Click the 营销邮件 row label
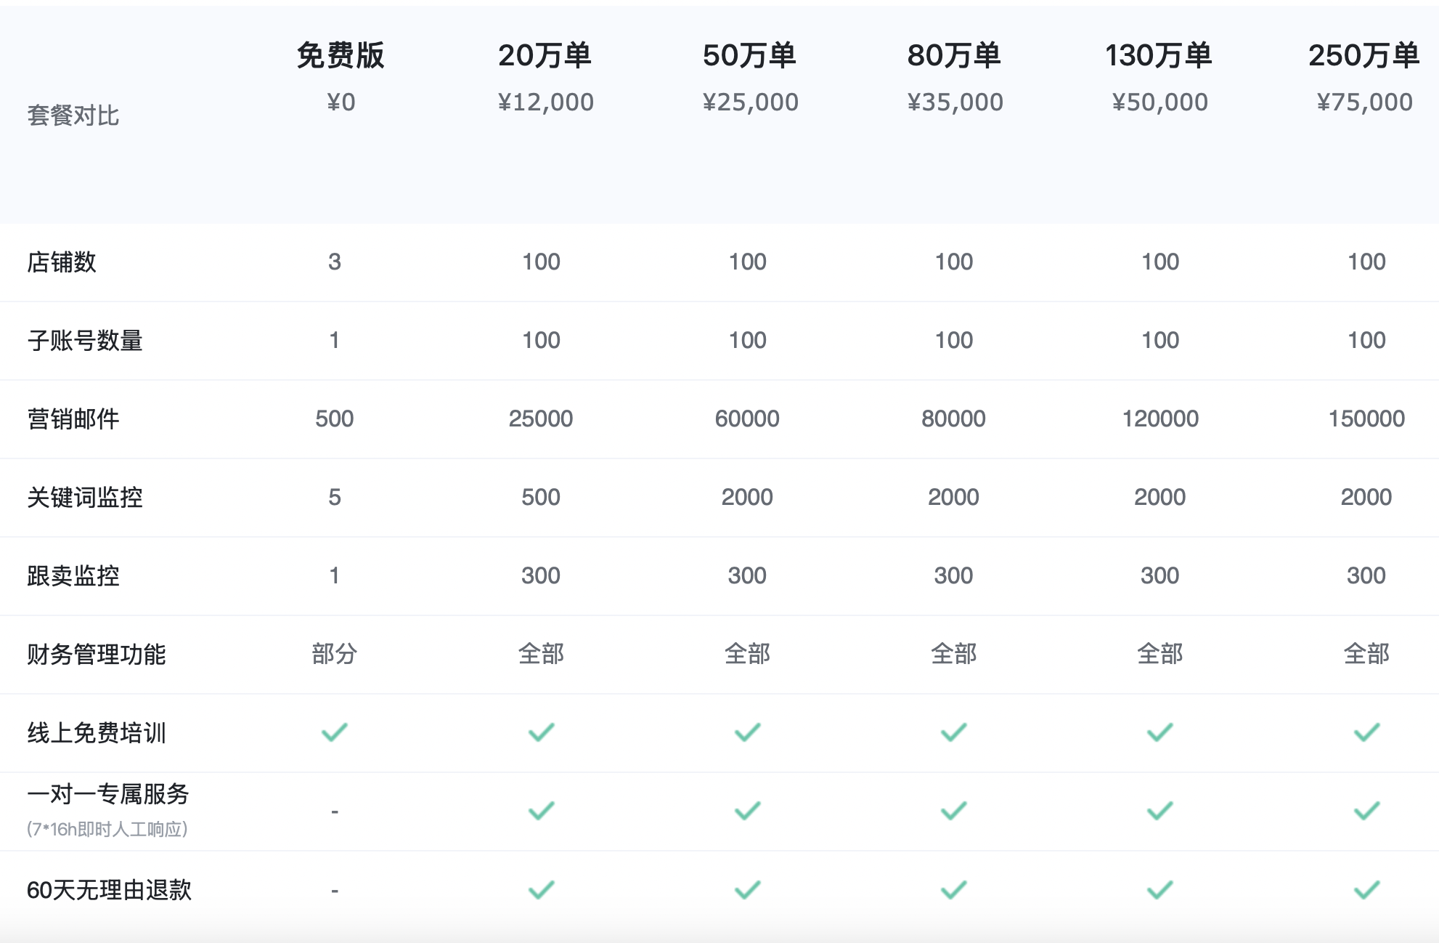Viewport: 1439px width, 943px height. tap(73, 419)
